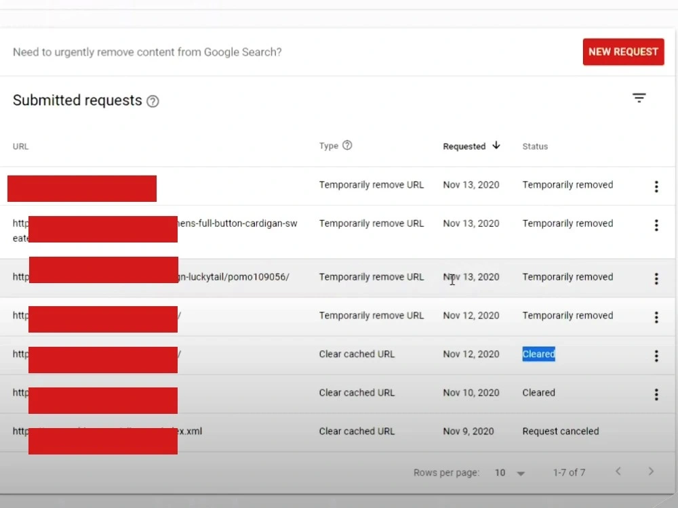The width and height of the screenshot is (678, 508).
Task: Click the Nov 9, 2020 date cell
Action: (x=468, y=431)
